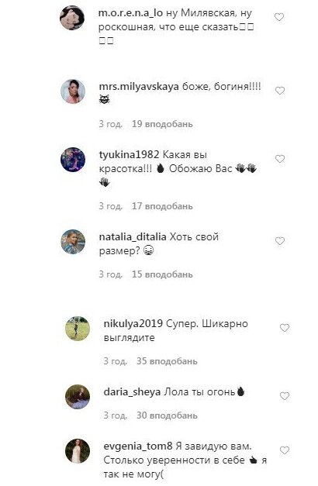
Task: Heart the nikulya2019 comment
Action: tap(285, 328)
